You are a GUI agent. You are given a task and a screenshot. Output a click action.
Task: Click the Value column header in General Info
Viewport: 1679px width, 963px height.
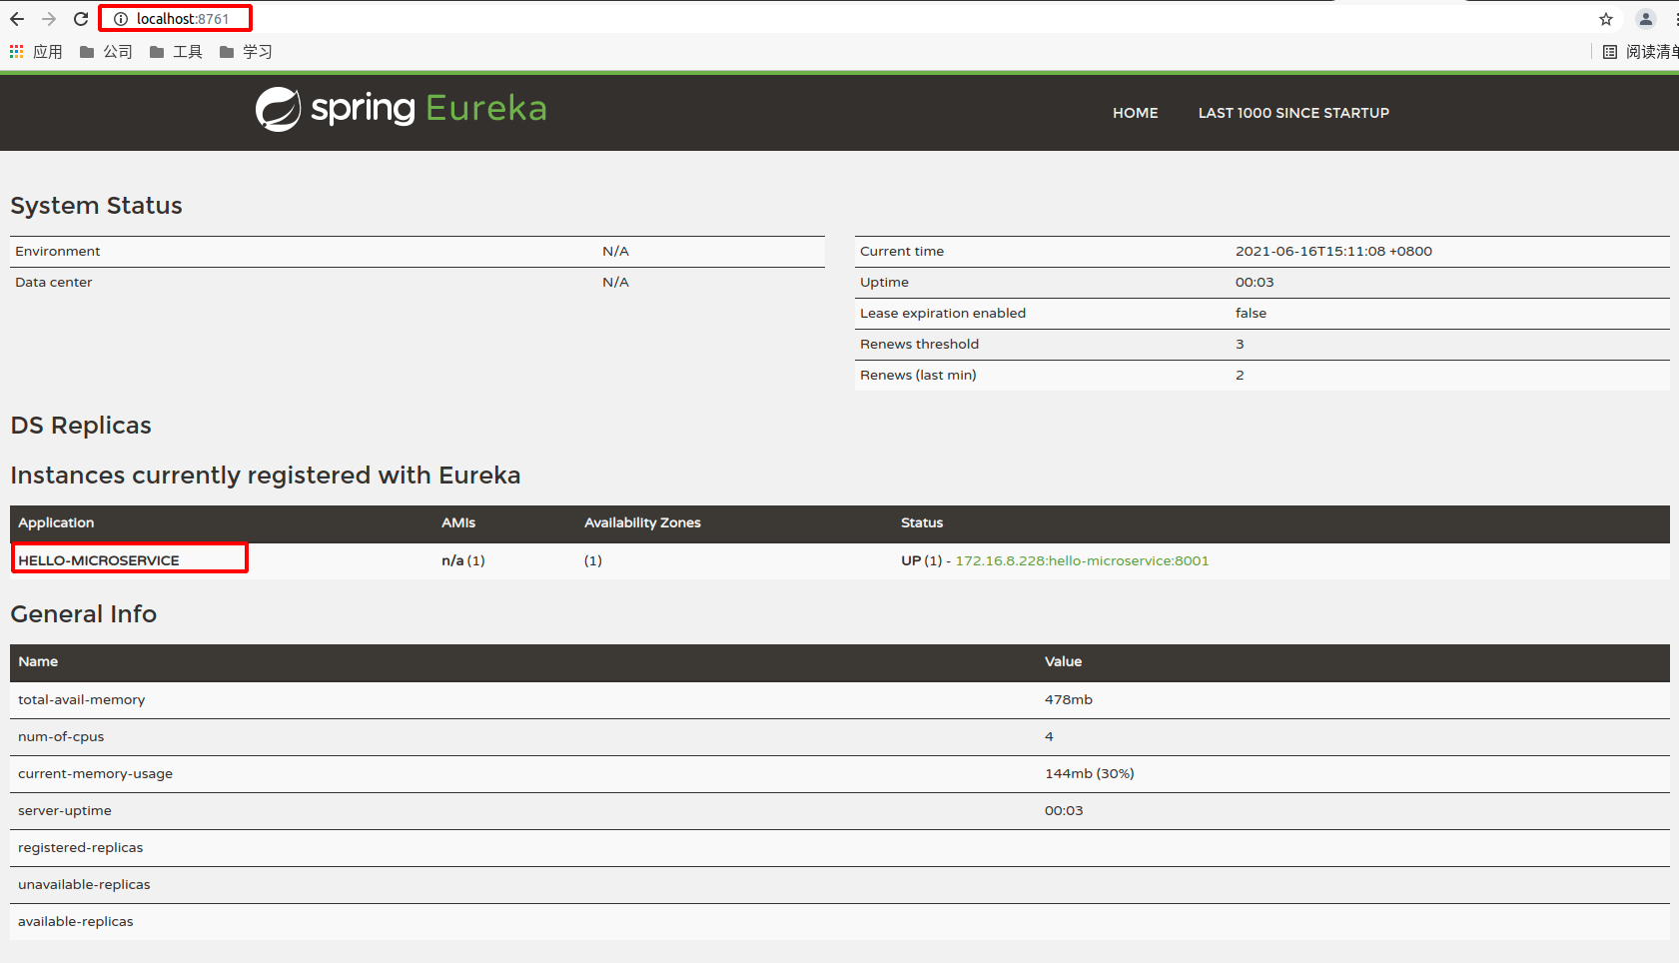click(1063, 661)
